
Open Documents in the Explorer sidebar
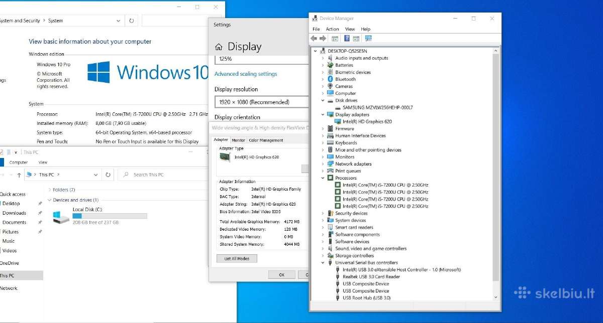14,222
